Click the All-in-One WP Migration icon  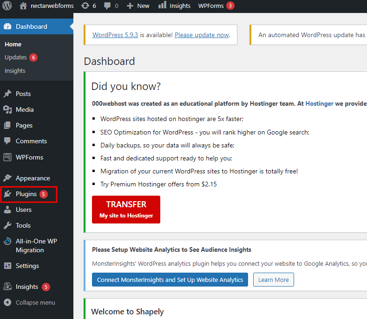pyautogui.click(x=7, y=241)
